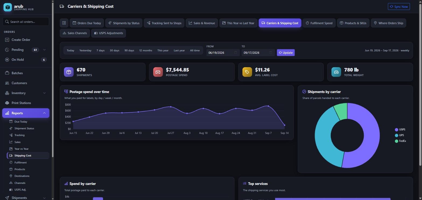This screenshot has height=200, width=422.
Task: Click the Shipments by carrier pie icon
Action: pyautogui.click(x=304, y=92)
